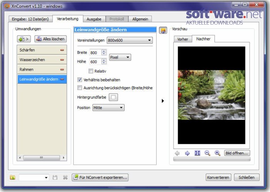Increase Breite with the up stepper arrow
The width and height of the screenshot is (270, 192).
[x=104, y=51]
